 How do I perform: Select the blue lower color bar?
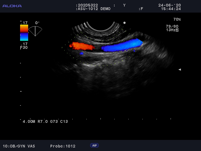tap(24, 37)
